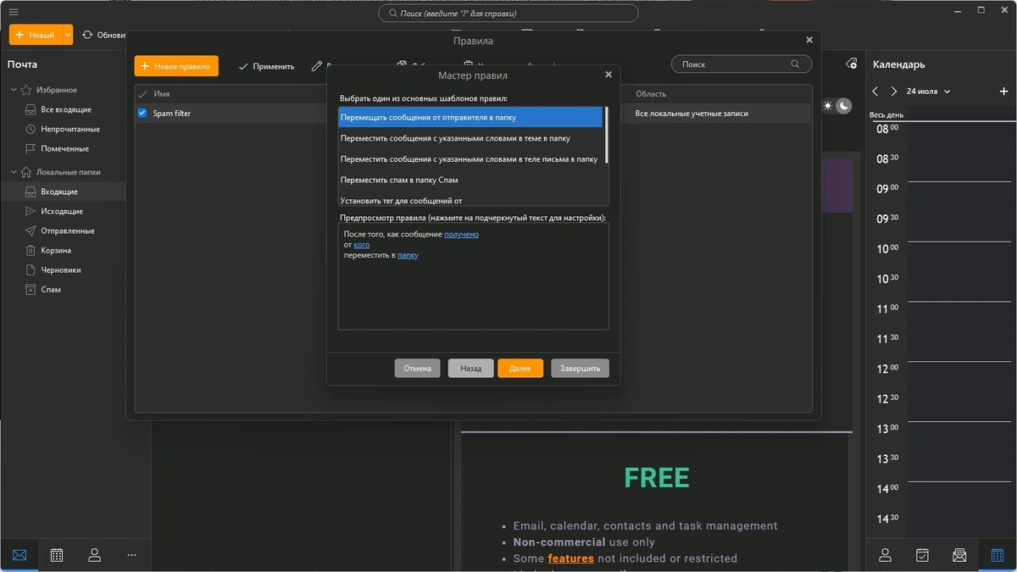Image resolution: width=1017 pixels, height=572 pixels.
Task: Toggle the header checkmark in Имя column
Action: coord(142,94)
